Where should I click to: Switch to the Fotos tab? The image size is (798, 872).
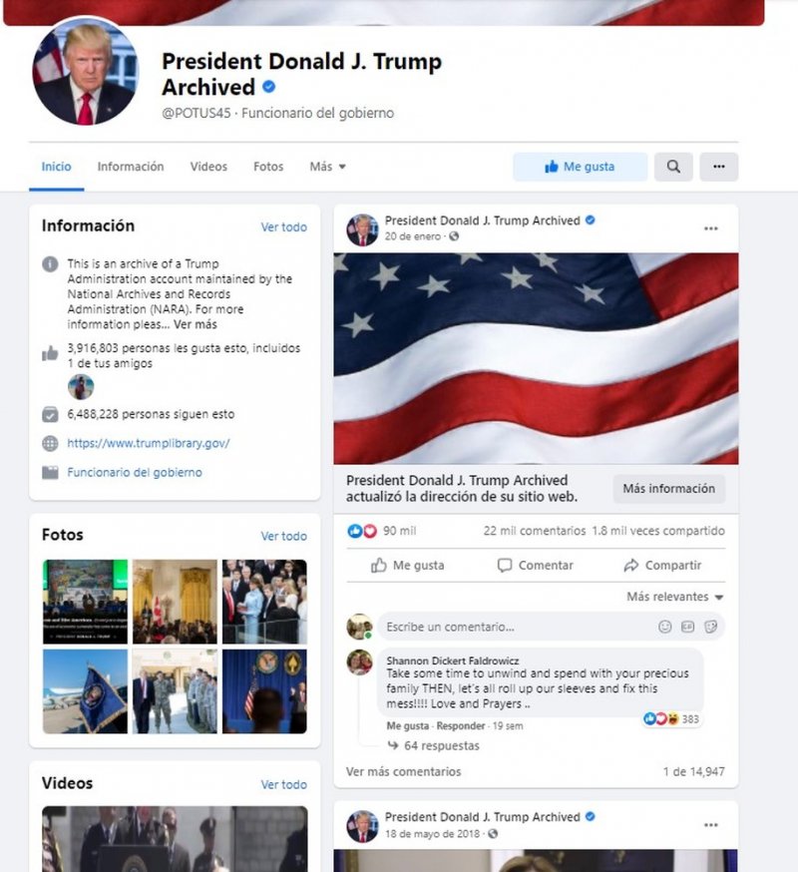[x=268, y=167]
